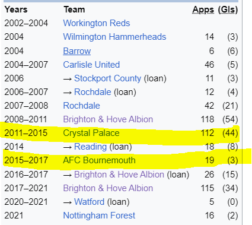
Task: Open the Watford loan link
Action: 89,202
